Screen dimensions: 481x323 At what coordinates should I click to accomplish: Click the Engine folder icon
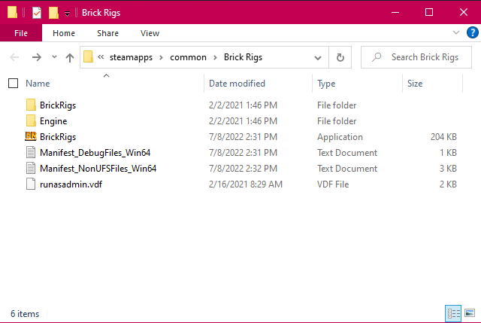click(x=31, y=121)
